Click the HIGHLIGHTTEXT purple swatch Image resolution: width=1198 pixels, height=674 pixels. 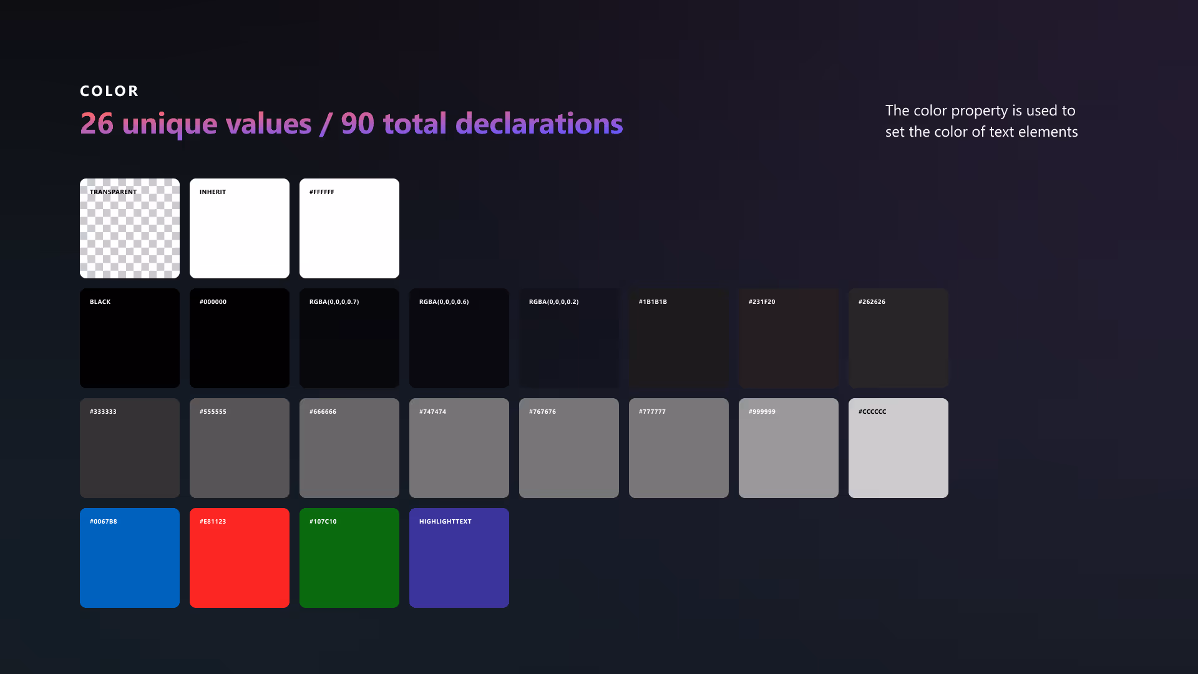coord(459,557)
